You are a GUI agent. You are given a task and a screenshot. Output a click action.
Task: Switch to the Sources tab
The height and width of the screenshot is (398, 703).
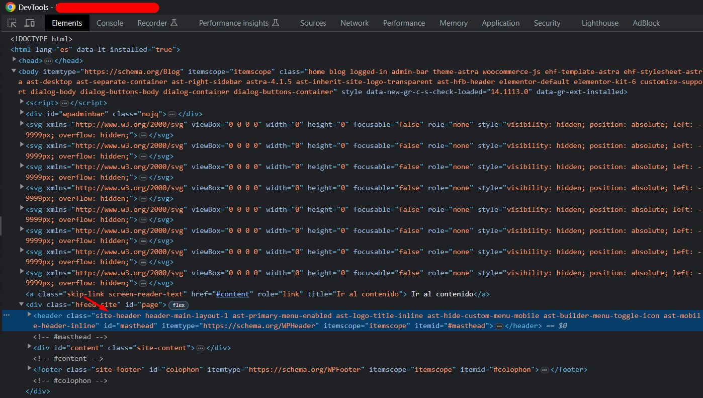click(313, 23)
